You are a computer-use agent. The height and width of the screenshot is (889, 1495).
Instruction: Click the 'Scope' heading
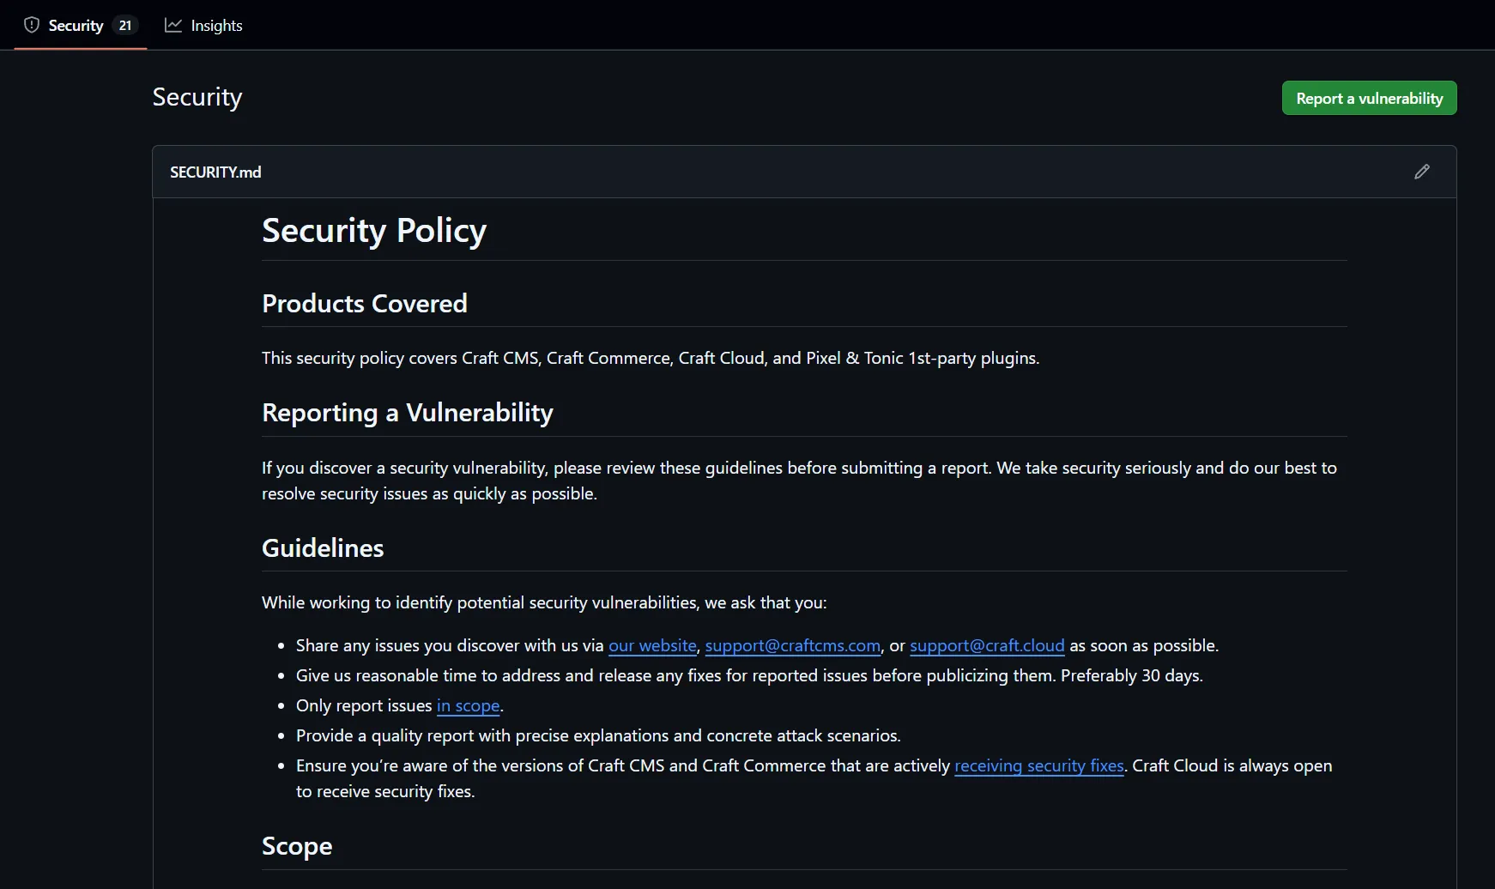coord(297,846)
